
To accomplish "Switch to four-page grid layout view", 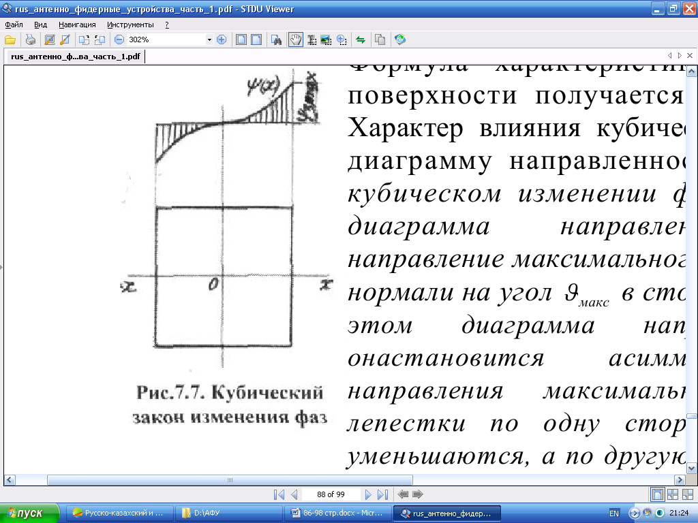I will [672, 494].
